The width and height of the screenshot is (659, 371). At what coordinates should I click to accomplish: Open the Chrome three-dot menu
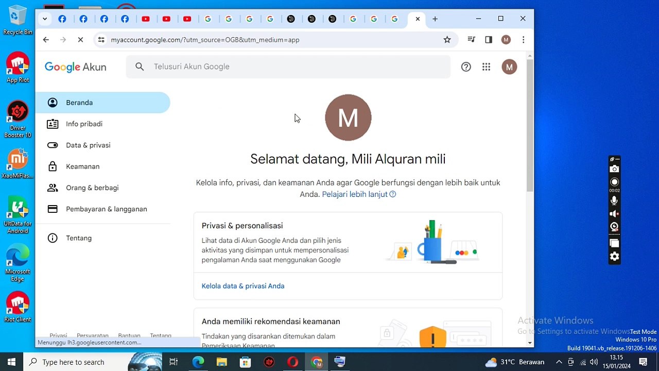coord(523,40)
